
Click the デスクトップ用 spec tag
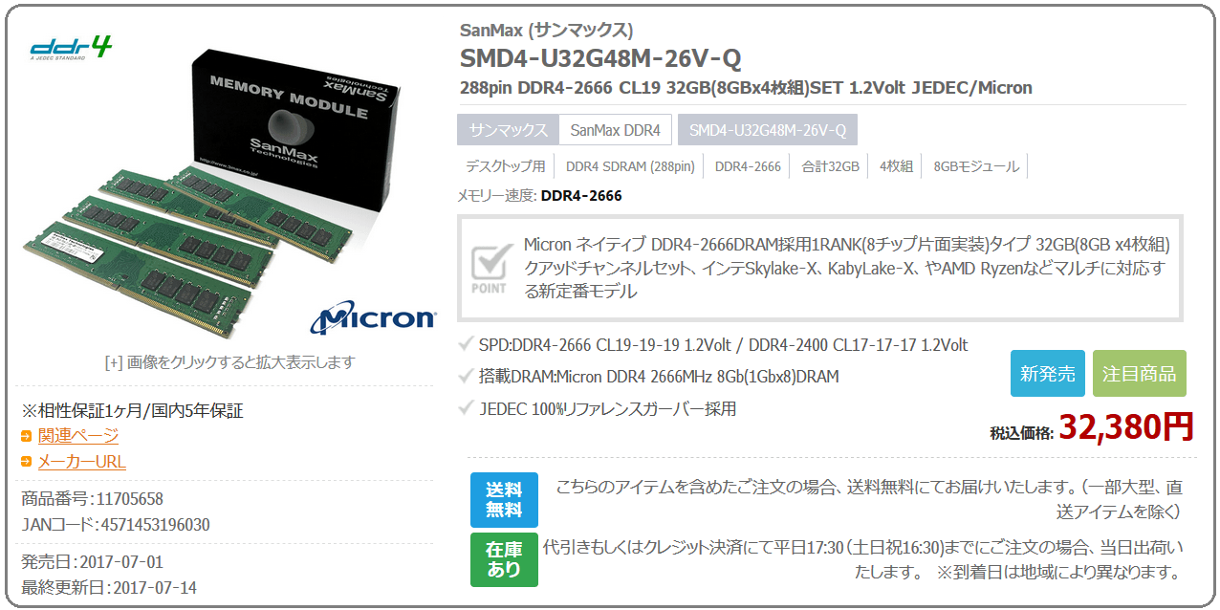[x=506, y=166]
